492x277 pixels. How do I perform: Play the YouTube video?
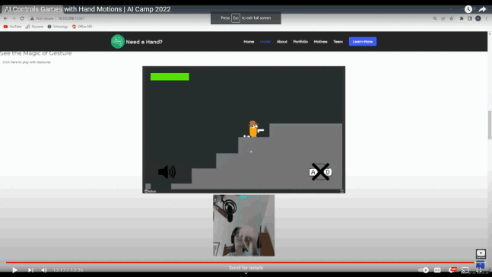[x=14, y=270]
